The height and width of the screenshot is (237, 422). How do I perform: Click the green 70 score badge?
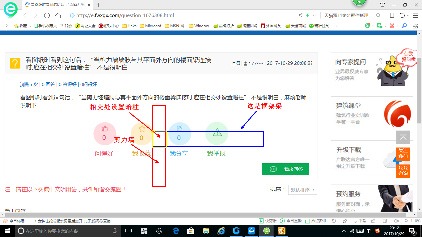tap(359, 2)
